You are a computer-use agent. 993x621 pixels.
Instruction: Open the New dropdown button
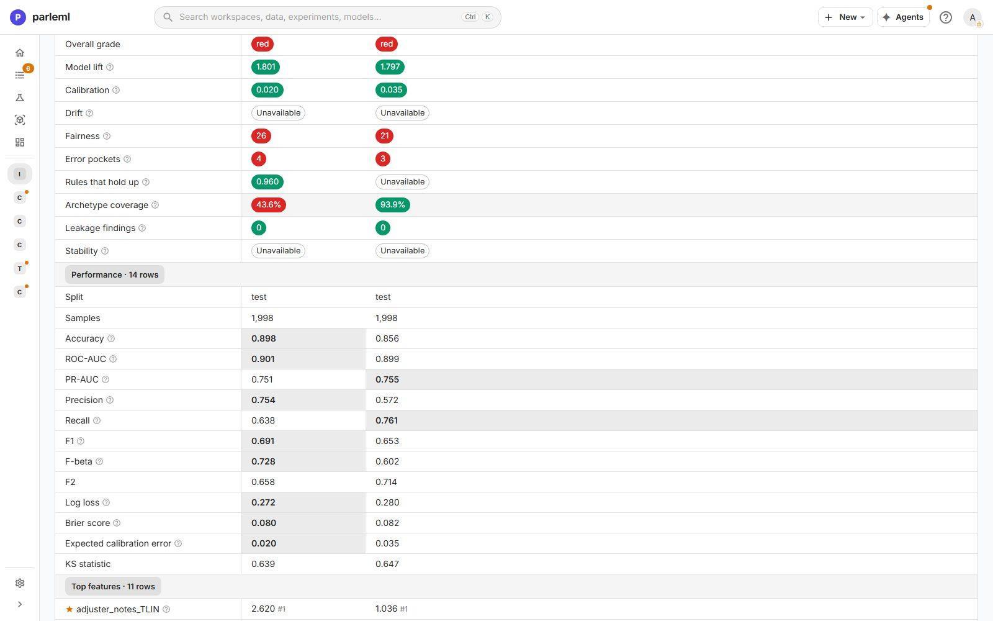[x=845, y=17]
